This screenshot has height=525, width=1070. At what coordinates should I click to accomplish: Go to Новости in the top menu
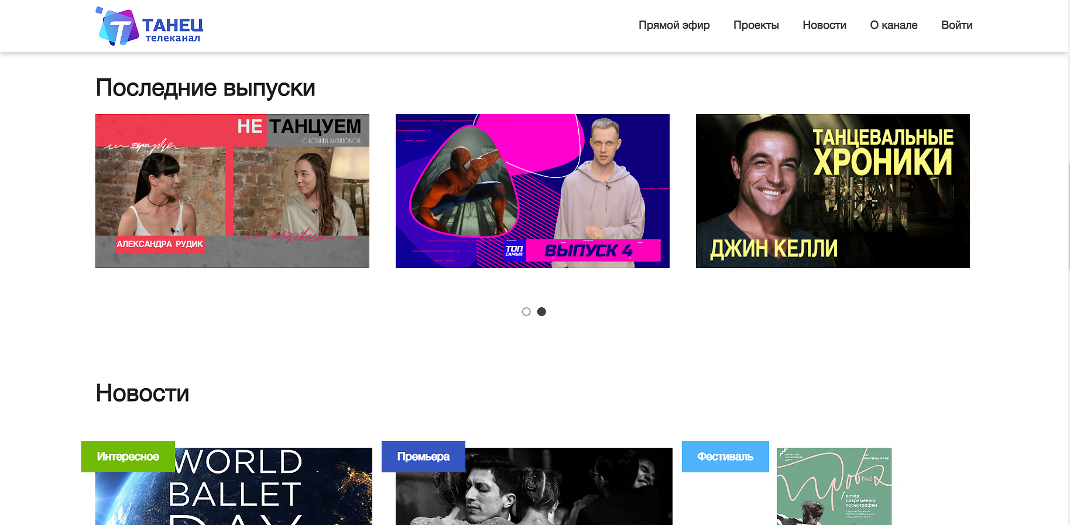824,25
